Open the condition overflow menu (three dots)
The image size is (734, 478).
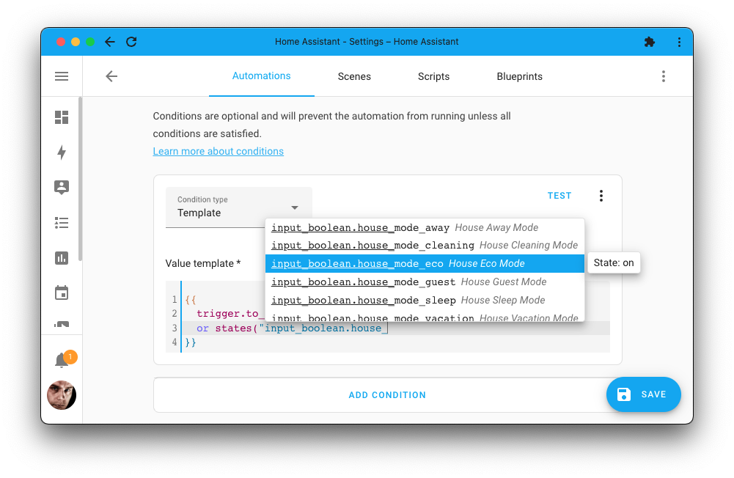(x=601, y=196)
